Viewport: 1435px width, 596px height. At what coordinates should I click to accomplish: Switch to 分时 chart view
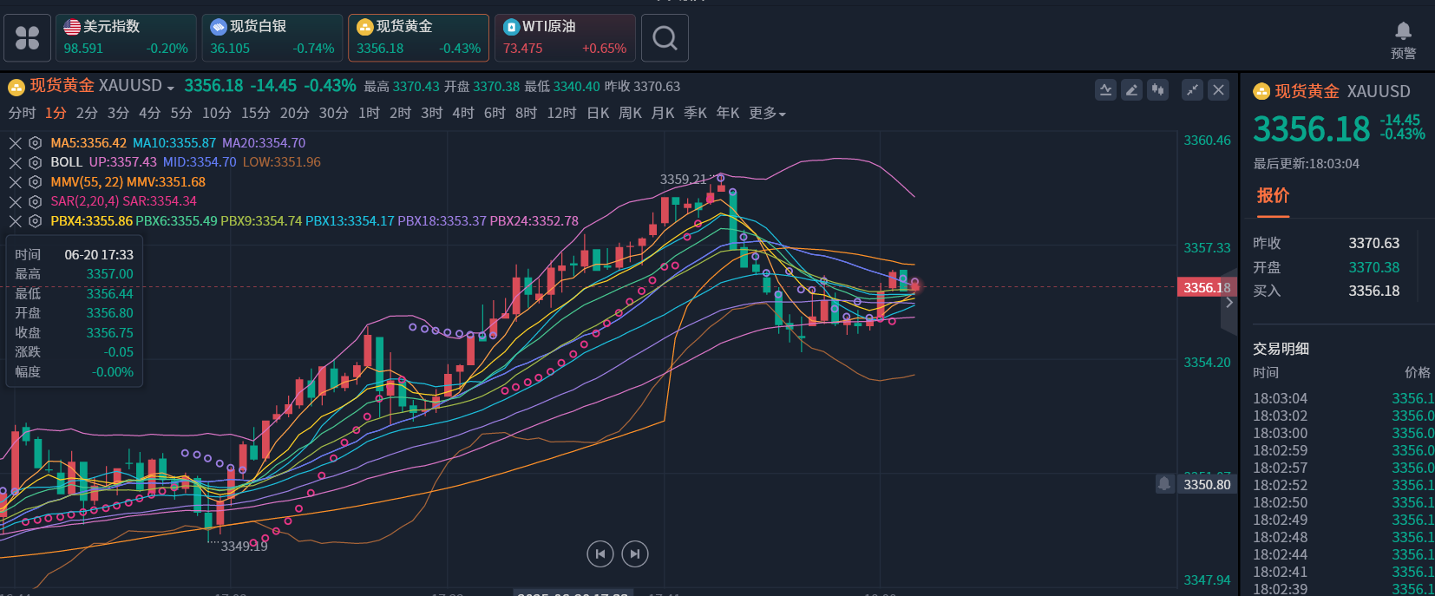point(22,114)
